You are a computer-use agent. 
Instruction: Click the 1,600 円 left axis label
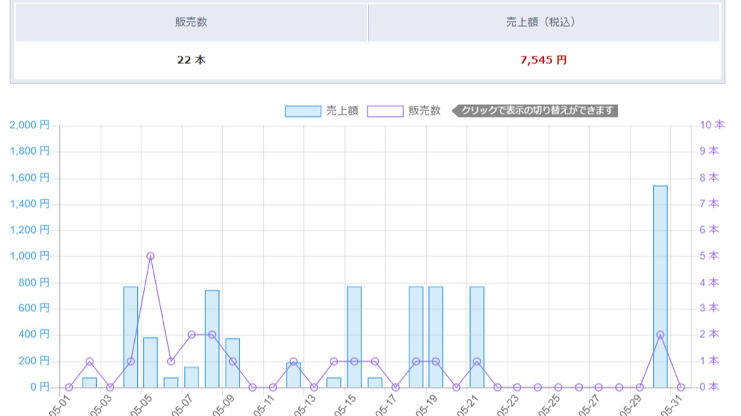pyautogui.click(x=30, y=177)
